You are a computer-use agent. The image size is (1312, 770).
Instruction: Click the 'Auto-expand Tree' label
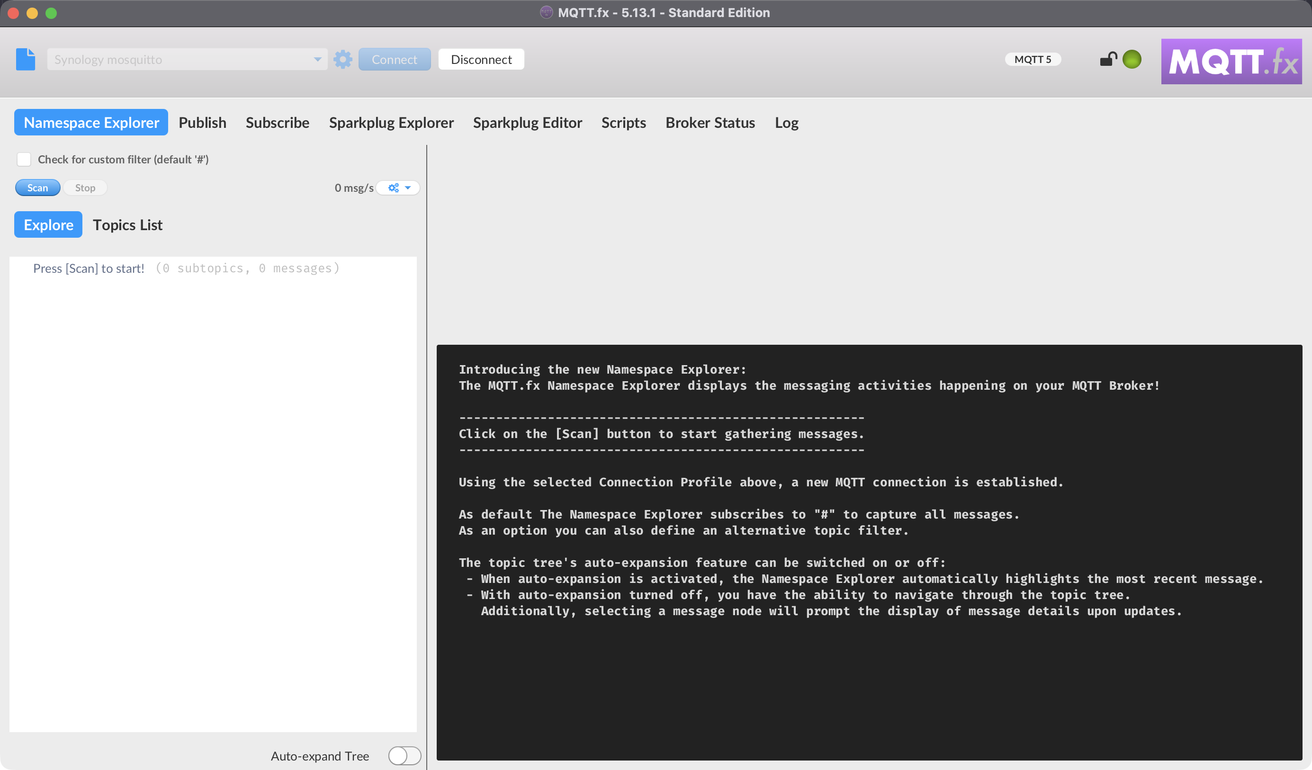pos(320,755)
